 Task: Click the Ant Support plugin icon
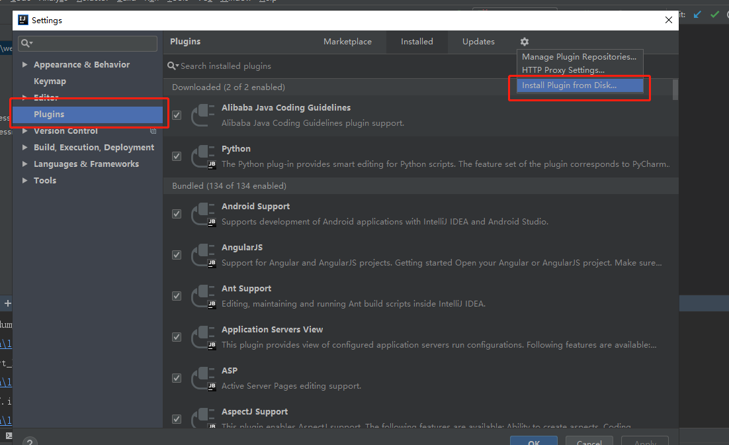(x=203, y=296)
